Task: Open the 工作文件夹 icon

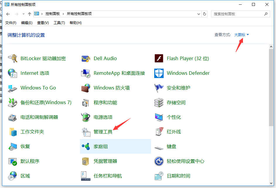Action: [13, 132]
